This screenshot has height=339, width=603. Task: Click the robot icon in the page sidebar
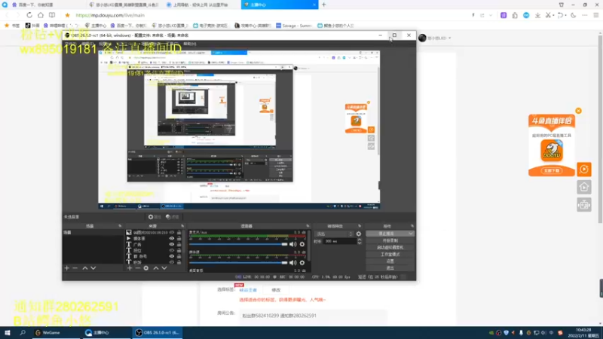[x=583, y=205]
